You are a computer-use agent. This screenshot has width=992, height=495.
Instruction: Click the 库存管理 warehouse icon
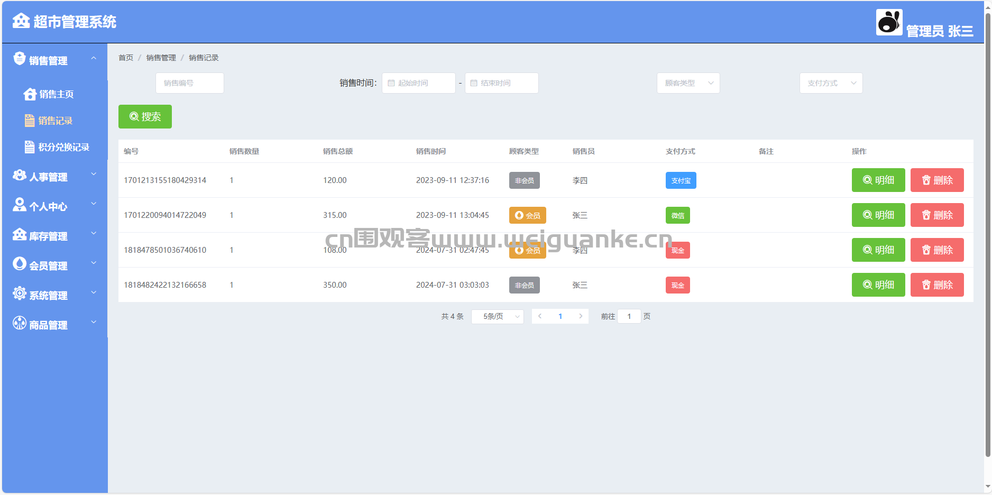20,234
